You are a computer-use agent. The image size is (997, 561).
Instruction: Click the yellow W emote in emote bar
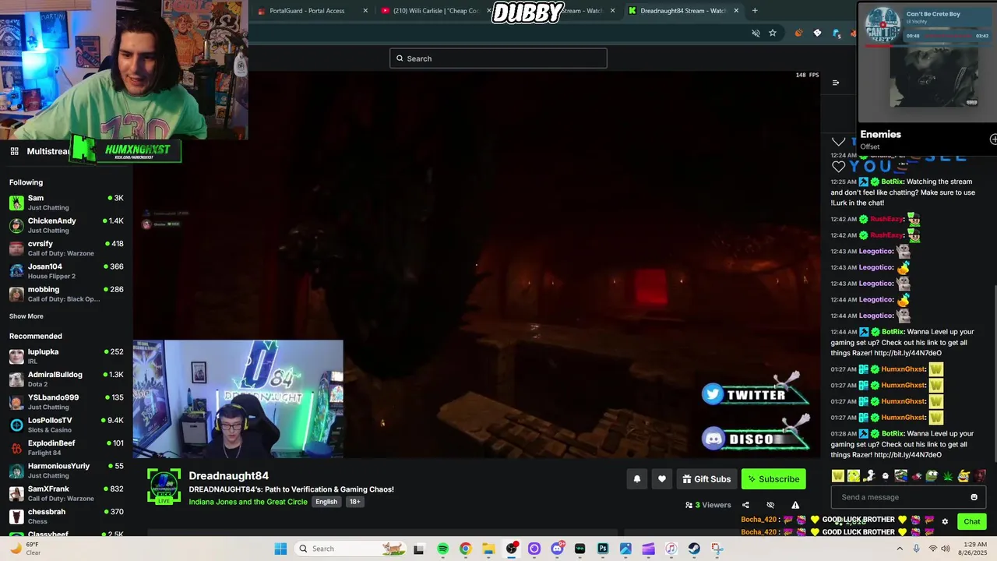[838, 476]
